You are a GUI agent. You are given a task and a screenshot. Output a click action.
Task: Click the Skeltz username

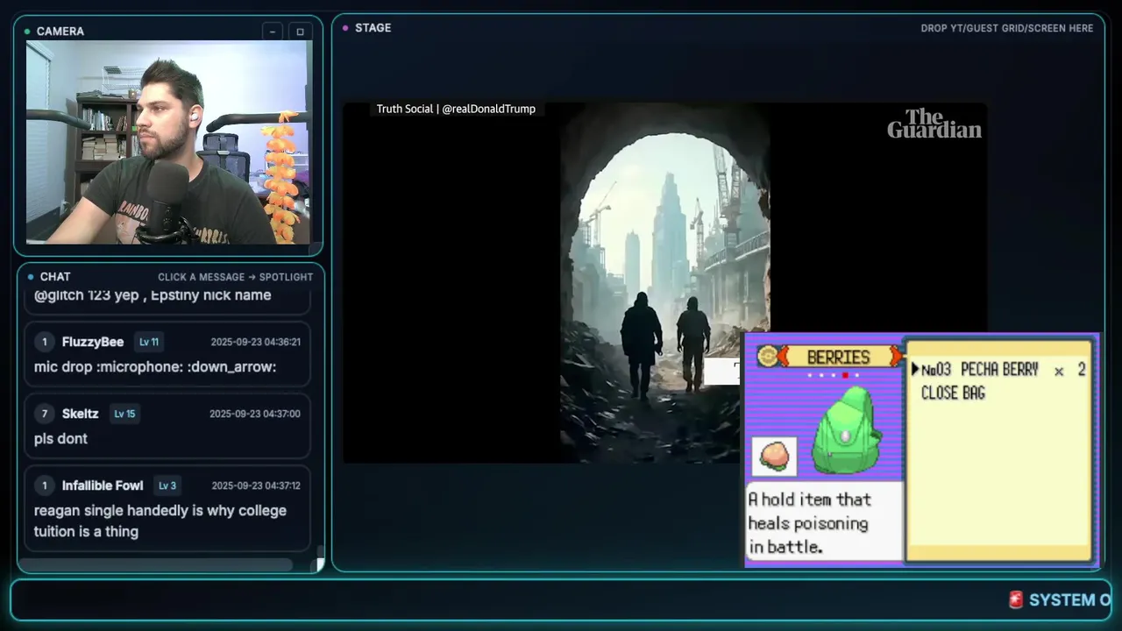(x=80, y=414)
